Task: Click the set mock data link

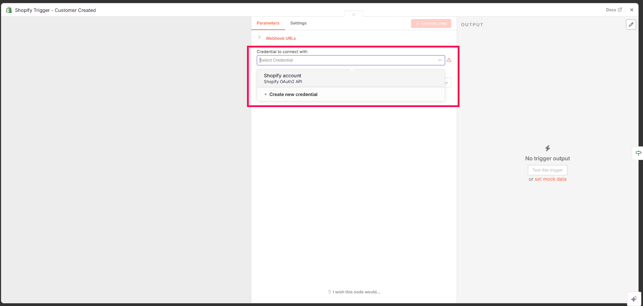Action: click(x=550, y=179)
